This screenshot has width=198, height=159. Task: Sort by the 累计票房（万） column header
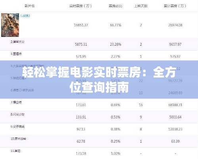coord(175,6)
